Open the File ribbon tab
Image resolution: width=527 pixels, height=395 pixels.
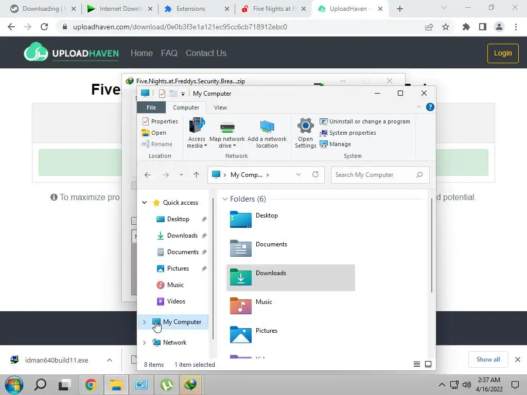pos(151,107)
